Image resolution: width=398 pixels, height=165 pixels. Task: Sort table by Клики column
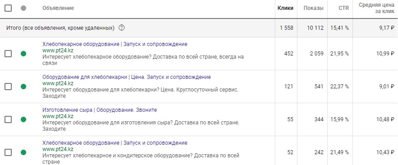pyautogui.click(x=285, y=8)
